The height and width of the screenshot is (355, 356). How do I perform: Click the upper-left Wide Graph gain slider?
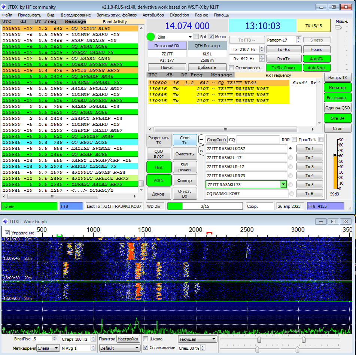(259, 339)
